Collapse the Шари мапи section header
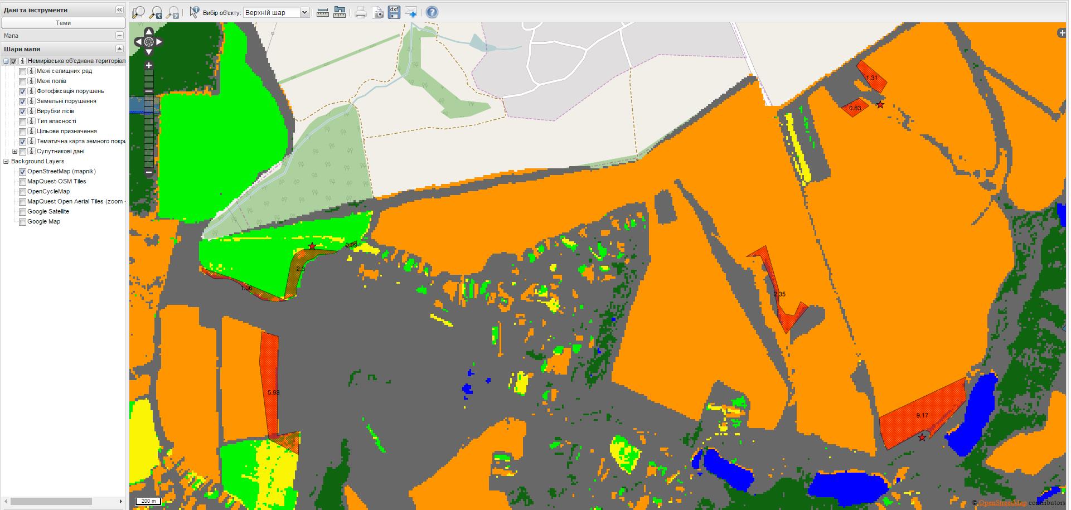The height and width of the screenshot is (510, 1071). coord(119,49)
